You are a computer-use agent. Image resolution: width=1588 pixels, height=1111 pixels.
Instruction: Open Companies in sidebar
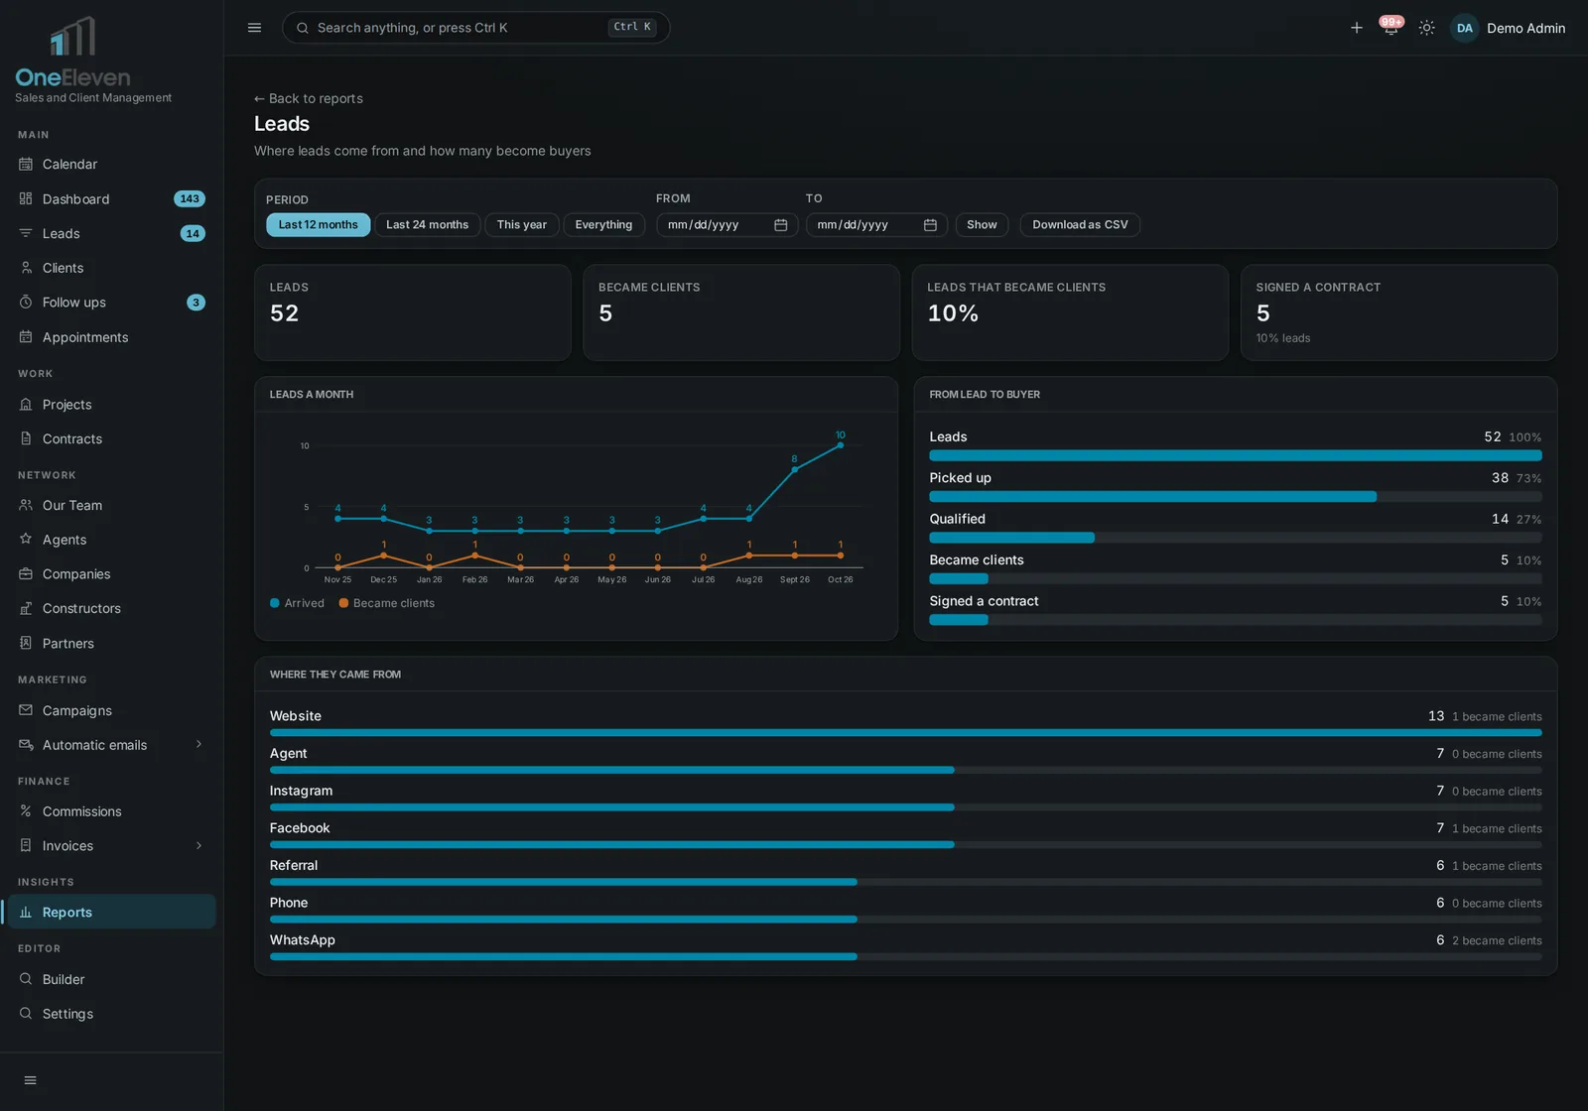[x=110, y=574]
